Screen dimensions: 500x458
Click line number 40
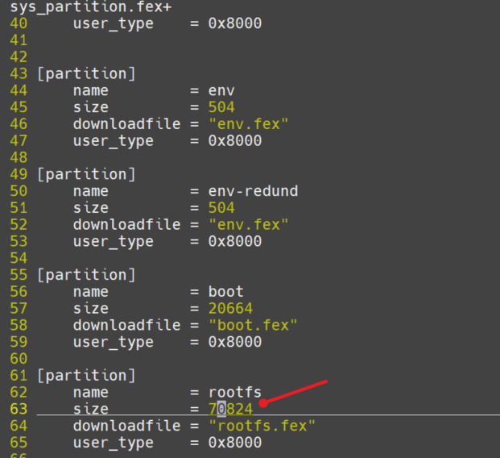point(19,23)
